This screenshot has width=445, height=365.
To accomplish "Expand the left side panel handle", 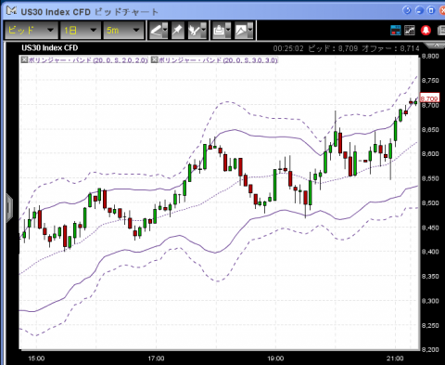I will point(9,208).
